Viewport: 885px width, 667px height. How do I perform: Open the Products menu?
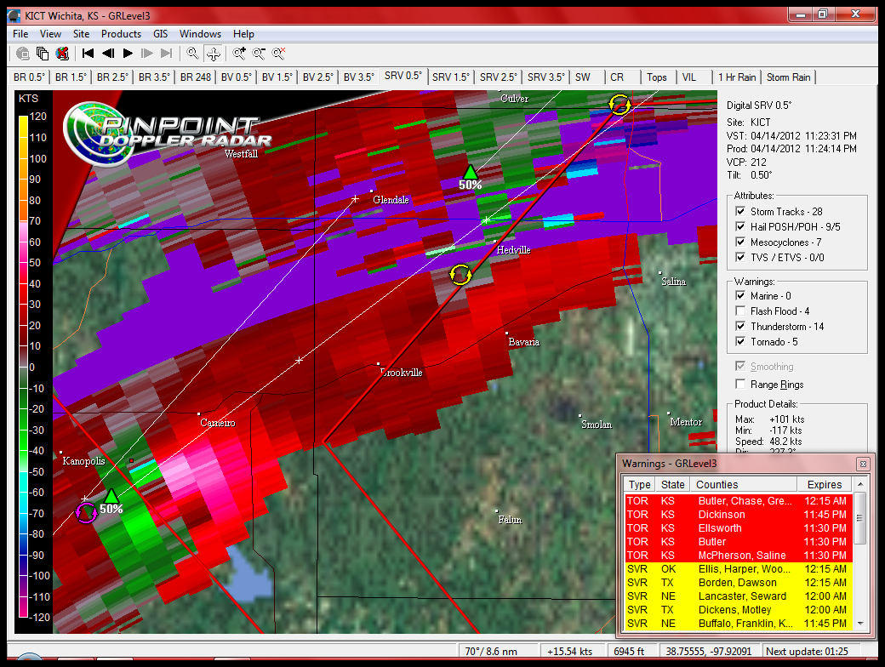coord(121,34)
